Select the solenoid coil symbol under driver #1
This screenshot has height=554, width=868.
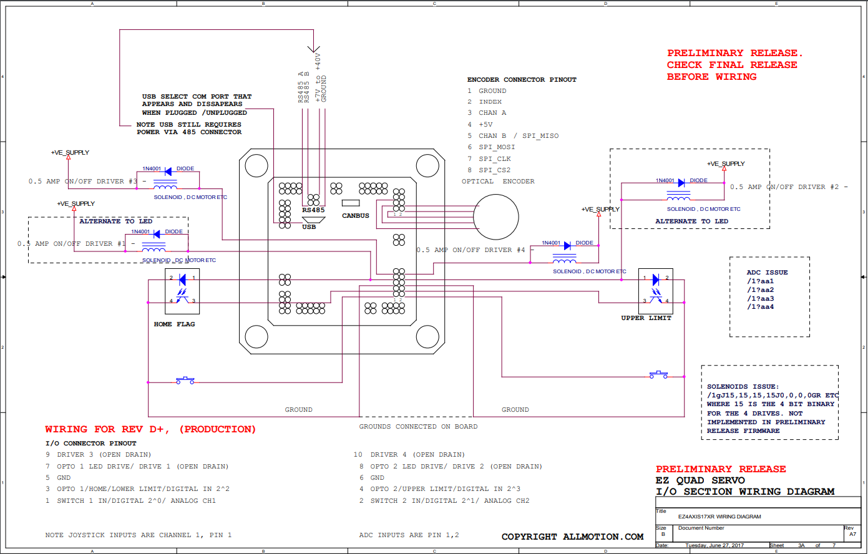pyautogui.click(x=154, y=248)
